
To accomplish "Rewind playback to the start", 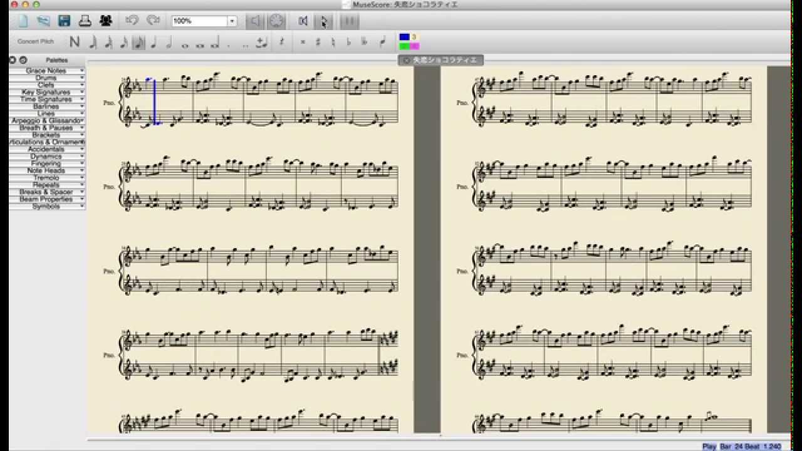I will 303,21.
